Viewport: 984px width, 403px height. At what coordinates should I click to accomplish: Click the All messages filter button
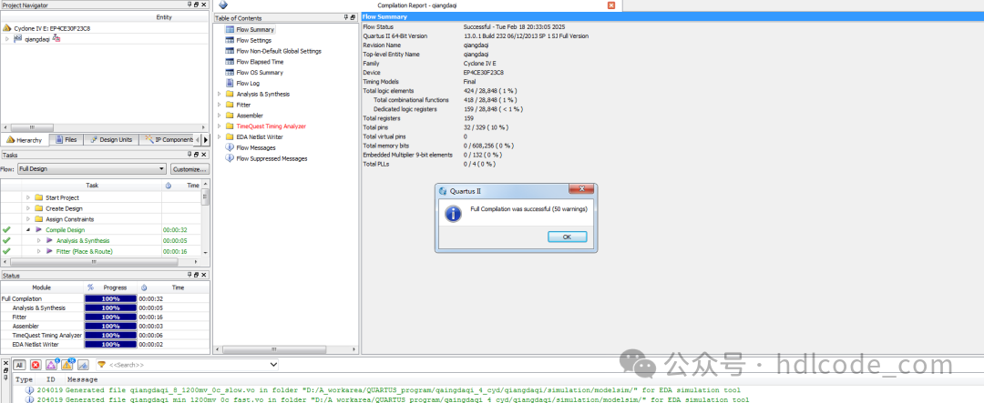coord(19,365)
